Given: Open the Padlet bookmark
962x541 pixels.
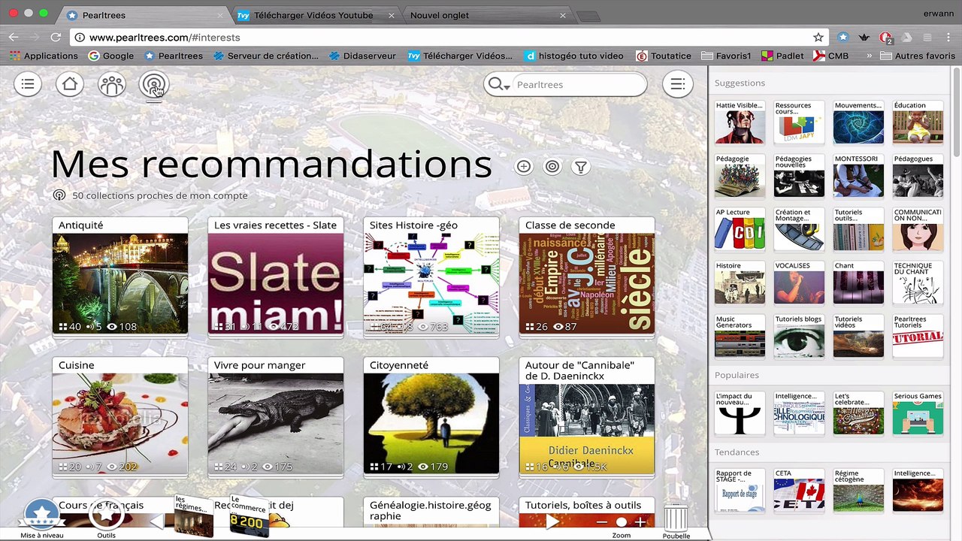Looking at the screenshot, I should (x=782, y=56).
